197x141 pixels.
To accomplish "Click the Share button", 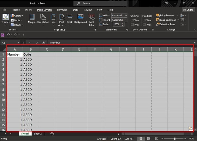I will click(188, 10).
